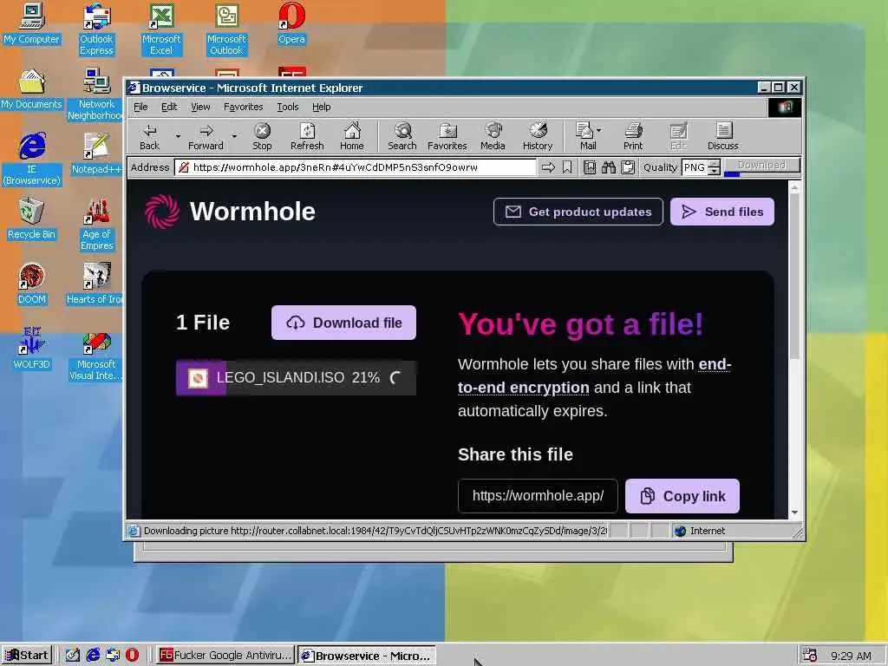Image resolution: width=888 pixels, height=666 pixels.
Task: Click the clipboard icon in address toolbar
Action: (x=628, y=167)
